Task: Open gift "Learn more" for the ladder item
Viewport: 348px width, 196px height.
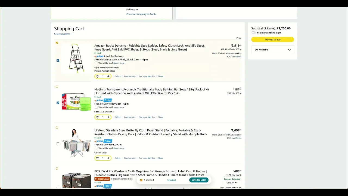Action: tap(119, 63)
